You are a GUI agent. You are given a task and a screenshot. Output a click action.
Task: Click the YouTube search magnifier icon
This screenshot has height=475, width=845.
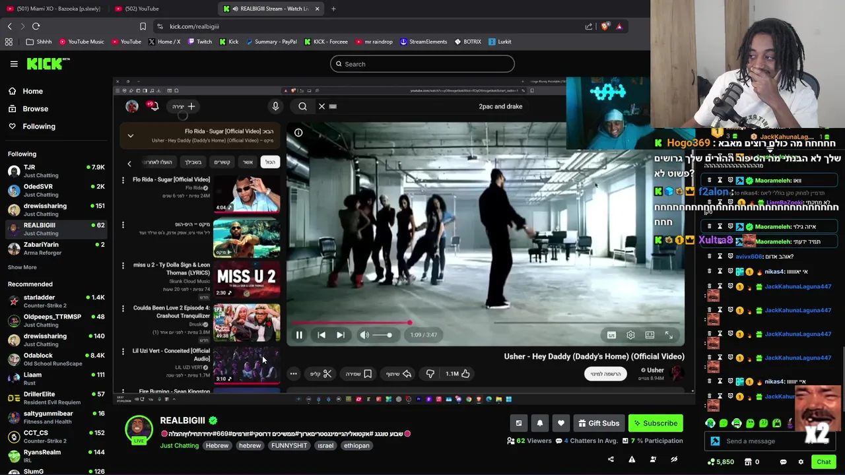click(x=302, y=106)
